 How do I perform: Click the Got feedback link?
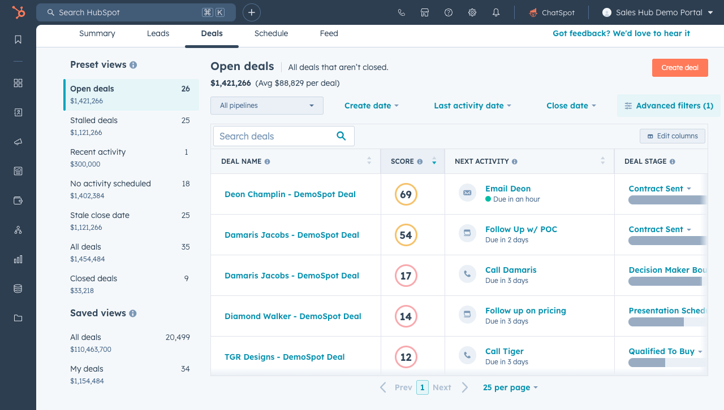(621, 33)
